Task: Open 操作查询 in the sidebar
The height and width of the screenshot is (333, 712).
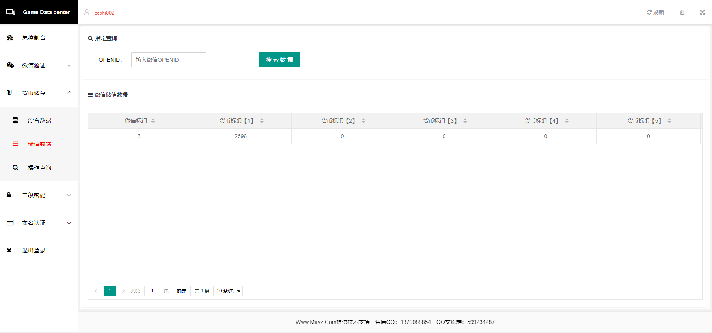Action: click(39, 168)
